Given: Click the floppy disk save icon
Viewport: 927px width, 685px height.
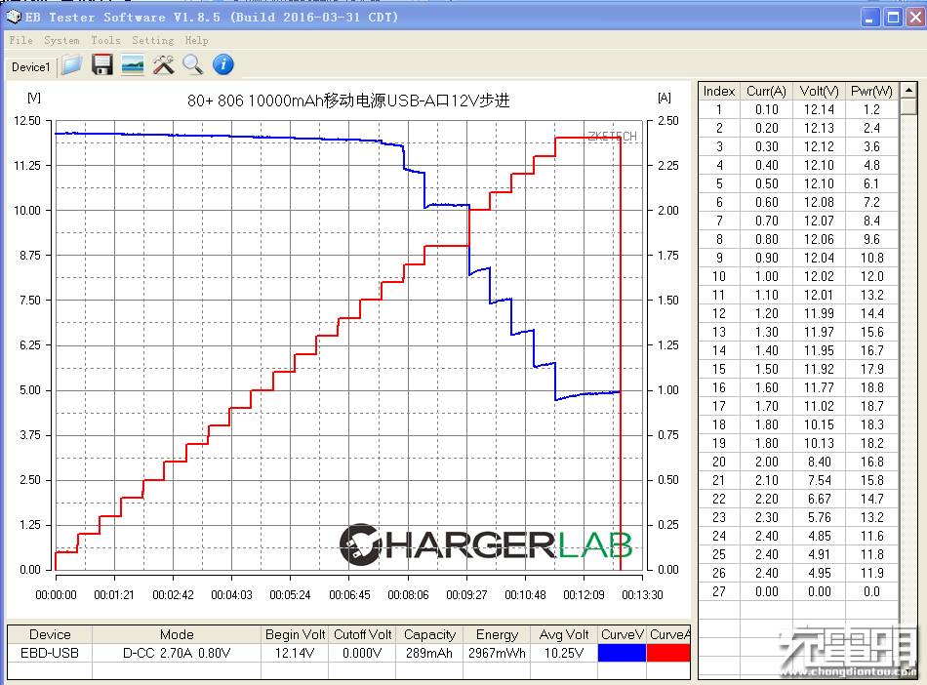Looking at the screenshot, I should coord(102,65).
